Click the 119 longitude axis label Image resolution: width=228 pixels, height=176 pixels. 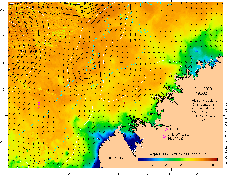pos(18,174)
